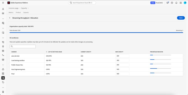Open the group of people icon in sidebar
The width and height of the screenshot is (188, 95).
click(x=3, y=13)
